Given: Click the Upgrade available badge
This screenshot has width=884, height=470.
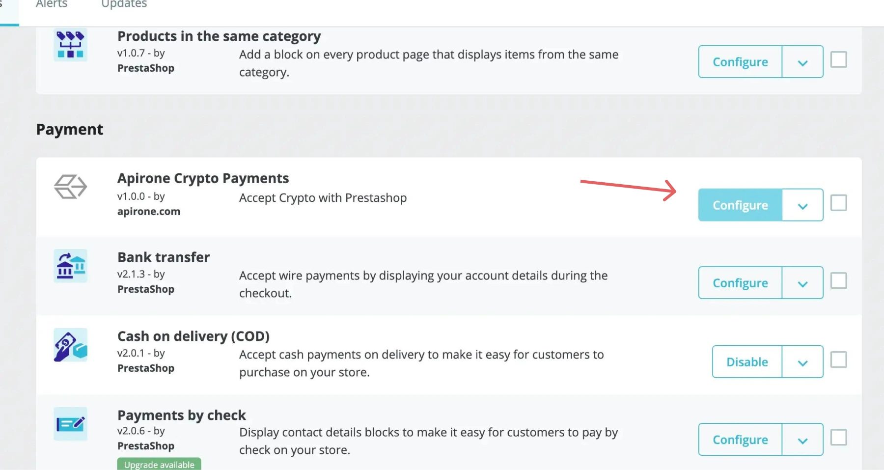Looking at the screenshot, I should point(159,464).
